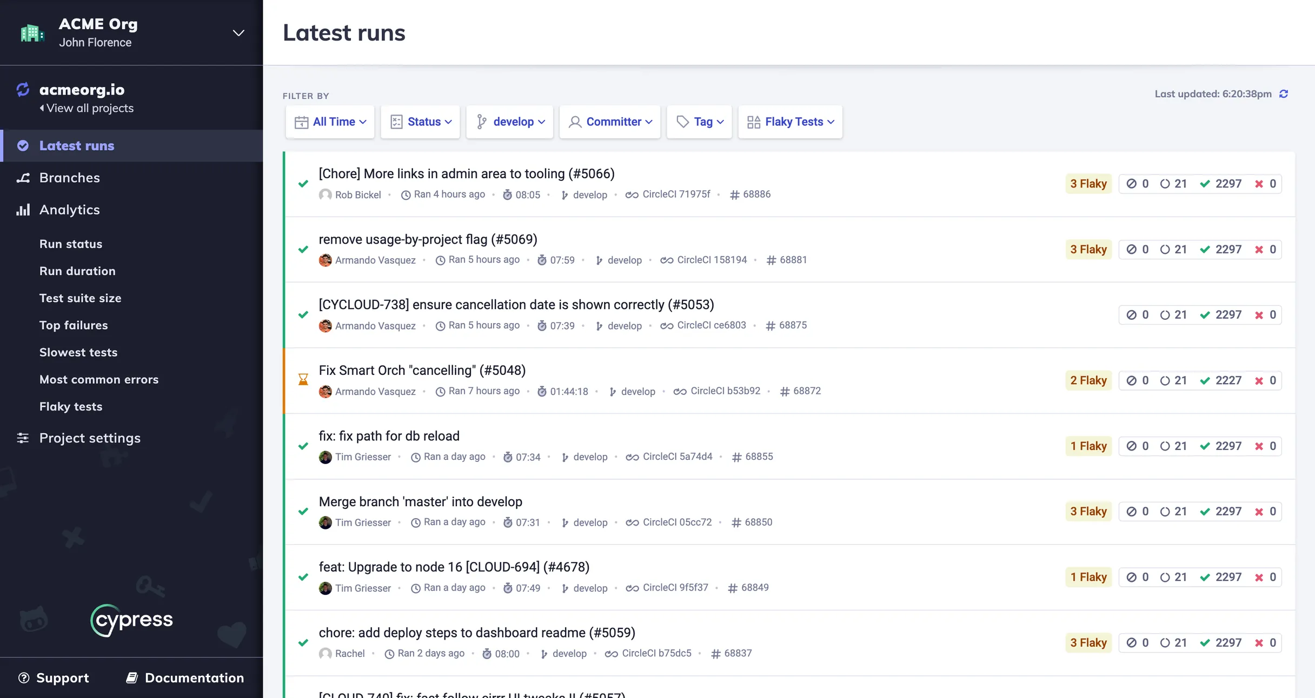Screen dimensions: 1315x698
Task: Click the hash icon beside 68886
Action: (x=734, y=195)
